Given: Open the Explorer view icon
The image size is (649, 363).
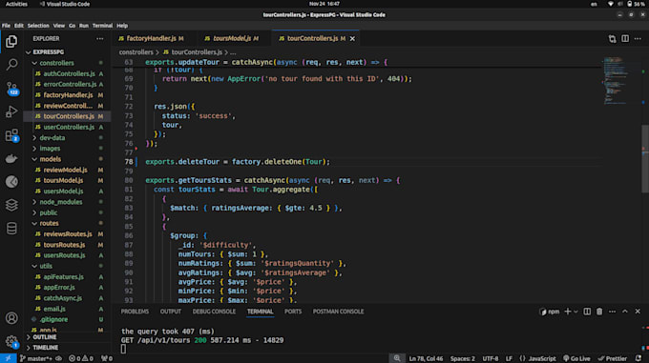Looking at the screenshot, I should pos(11,41).
